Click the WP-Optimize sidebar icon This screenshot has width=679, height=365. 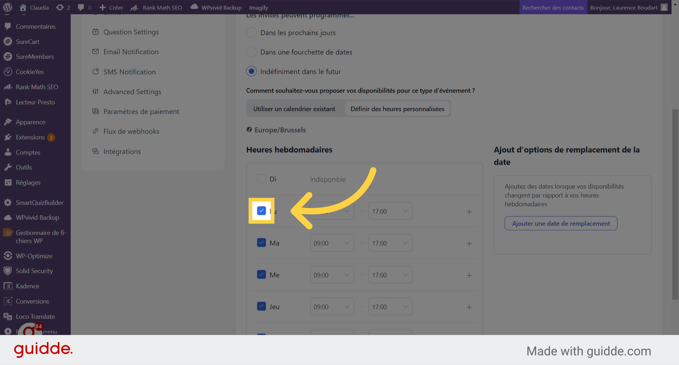click(x=8, y=256)
